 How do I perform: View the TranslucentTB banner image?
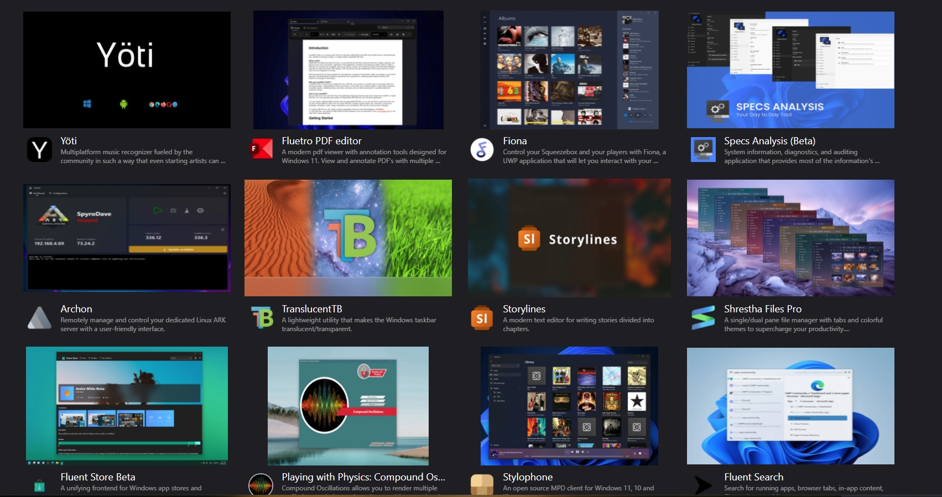click(x=348, y=238)
